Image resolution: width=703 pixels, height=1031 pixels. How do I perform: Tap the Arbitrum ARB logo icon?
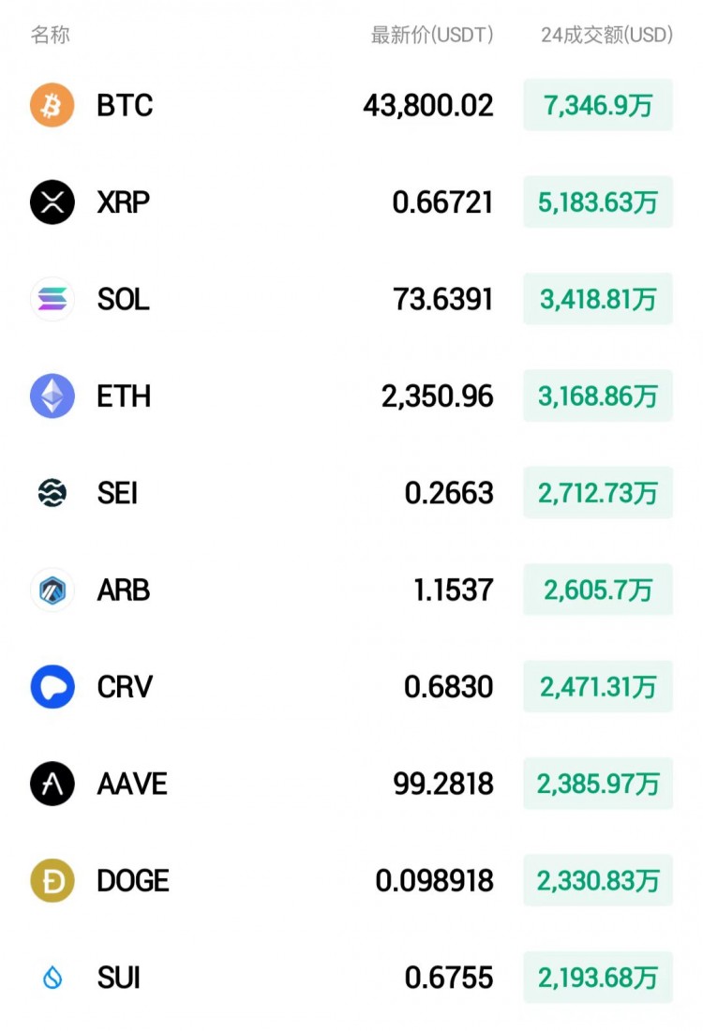coord(52,590)
